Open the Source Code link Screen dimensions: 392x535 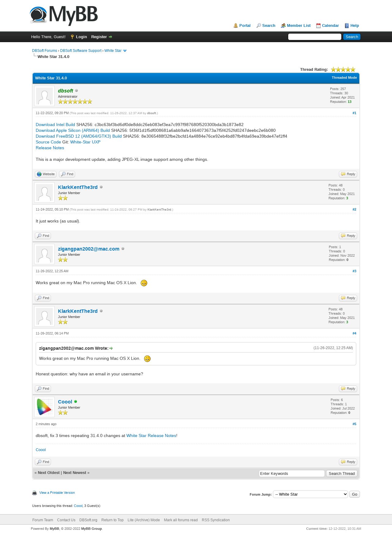coord(48,142)
